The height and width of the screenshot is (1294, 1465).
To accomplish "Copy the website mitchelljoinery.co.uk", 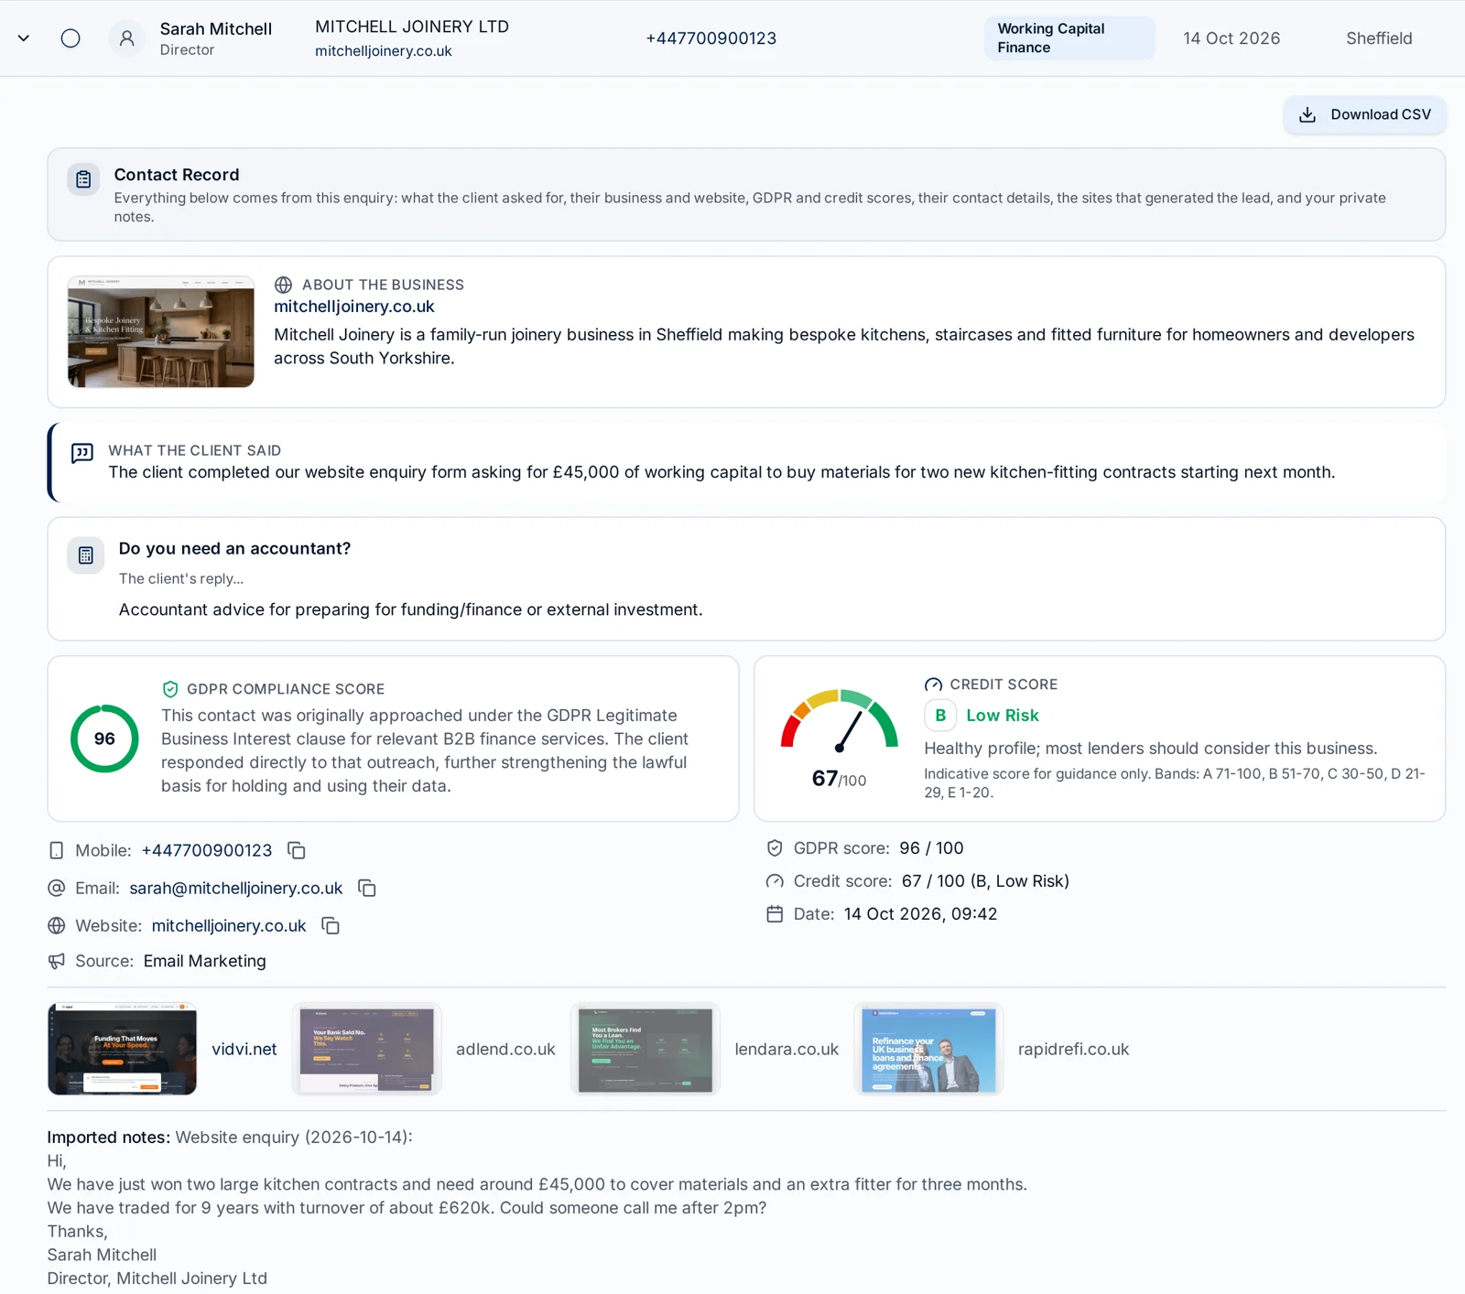I will click(331, 925).
